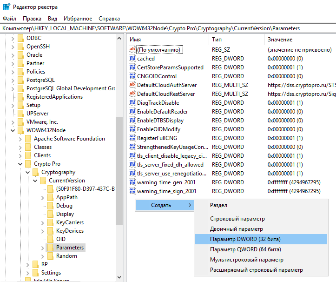The width and height of the screenshot is (336, 282).
Task: Choose Раздел in the Создать submenu
Action: pos(261,205)
